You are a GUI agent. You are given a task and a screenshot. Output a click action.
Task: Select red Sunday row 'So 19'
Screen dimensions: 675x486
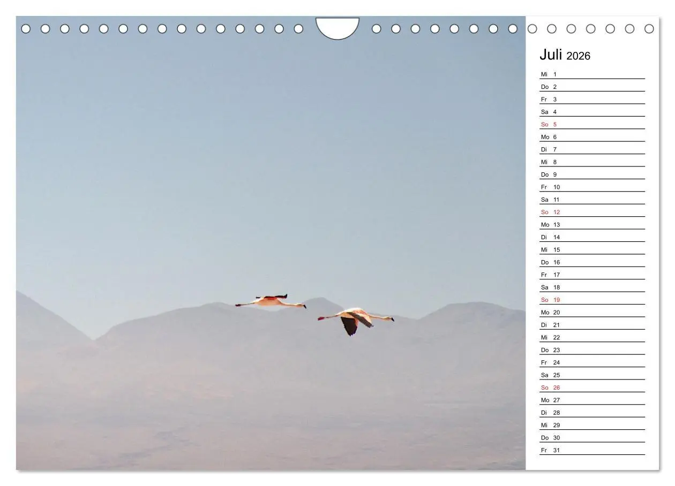tap(592, 300)
